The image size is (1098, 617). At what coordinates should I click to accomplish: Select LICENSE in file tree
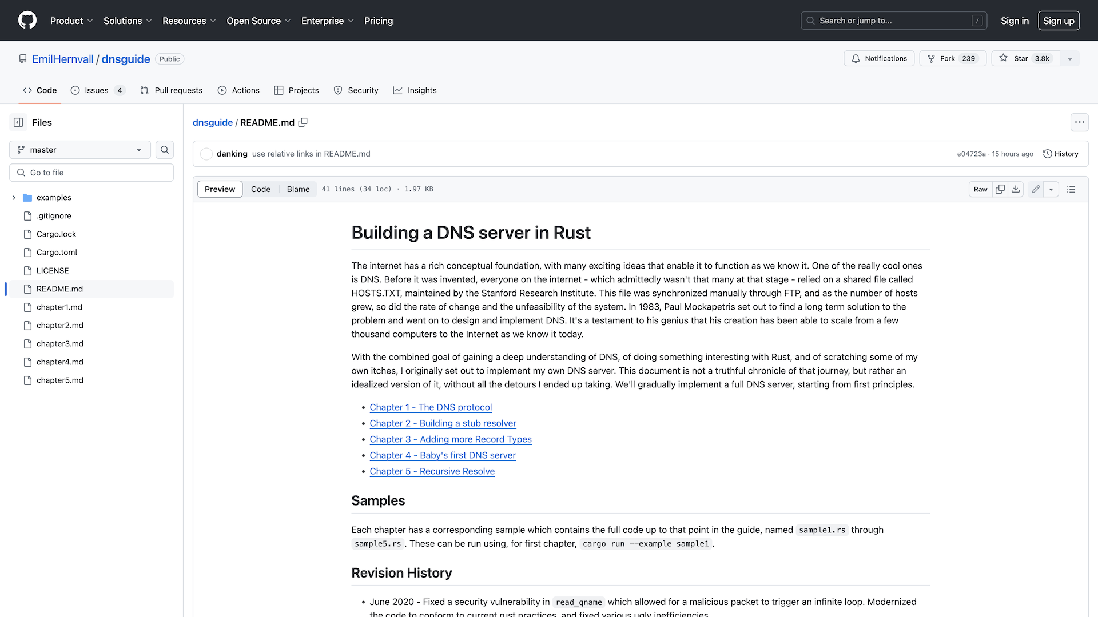91,271
